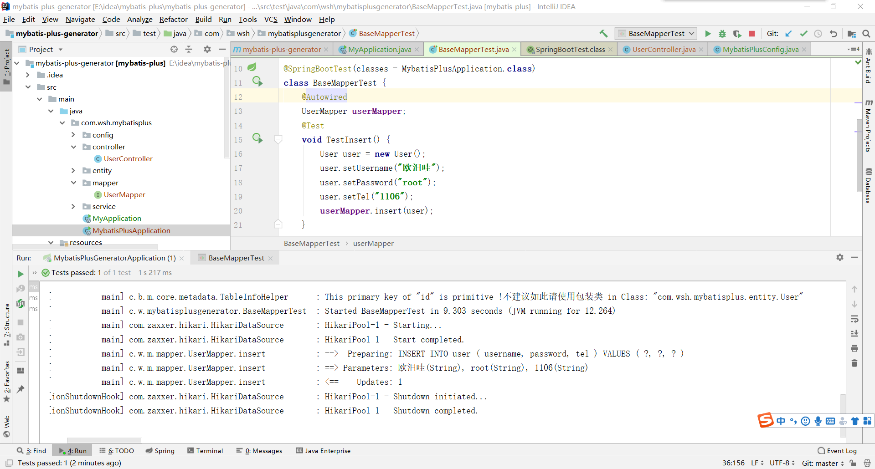The width and height of the screenshot is (875, 469).
Task: Rerun failed tests icon in Run panel
Action: tap(21, 288)
